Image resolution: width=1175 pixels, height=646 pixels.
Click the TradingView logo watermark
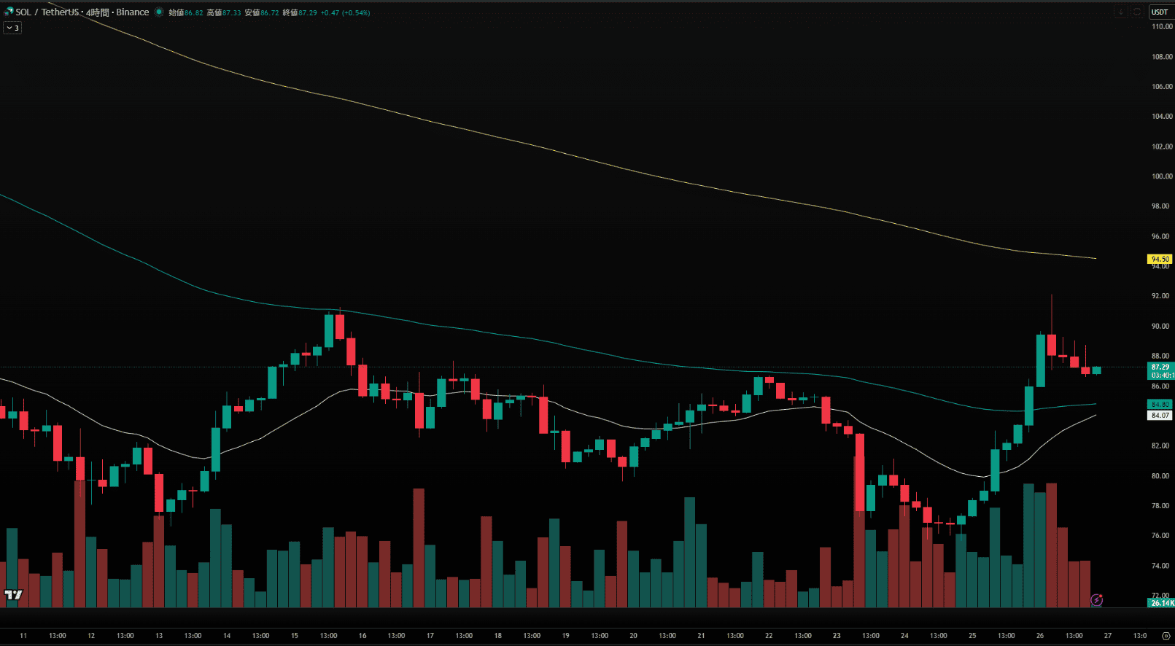(x=13, y=595)
